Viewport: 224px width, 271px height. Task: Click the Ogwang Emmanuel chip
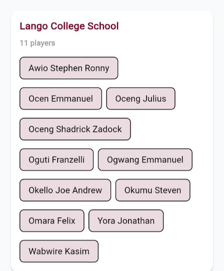(145, 160)
